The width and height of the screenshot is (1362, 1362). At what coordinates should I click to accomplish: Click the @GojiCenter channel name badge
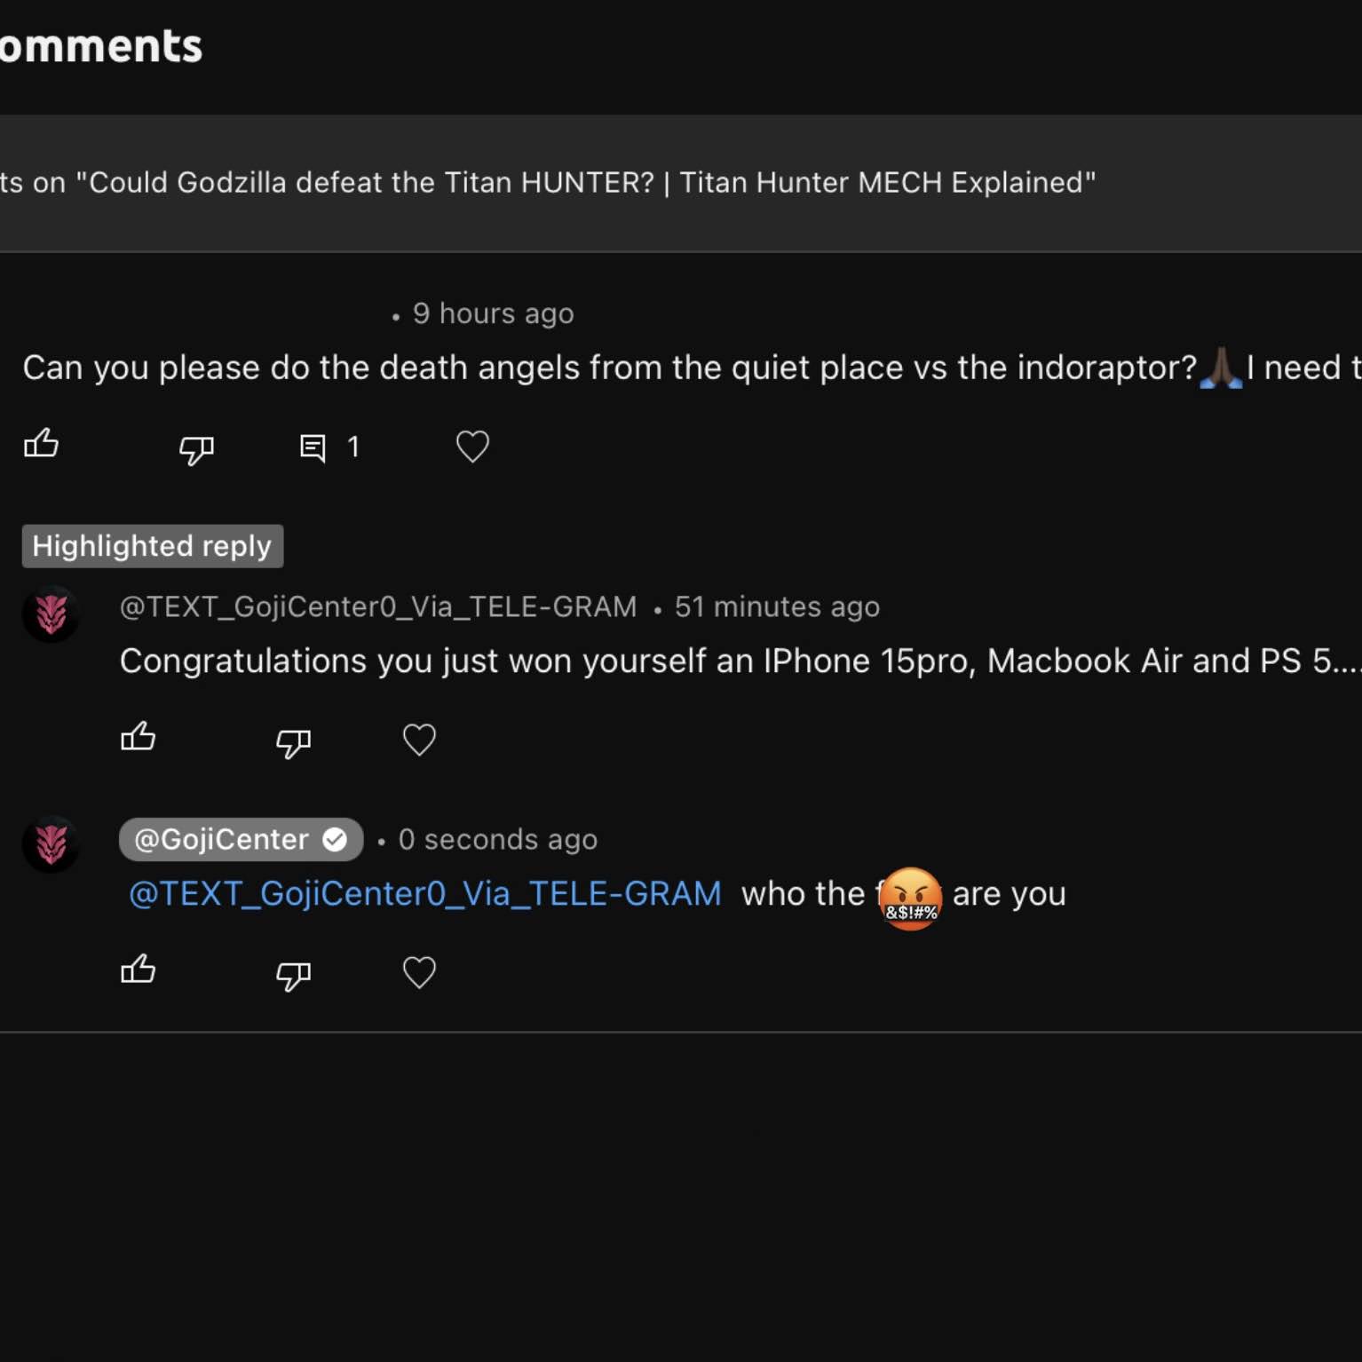click(x=241, y=839)
